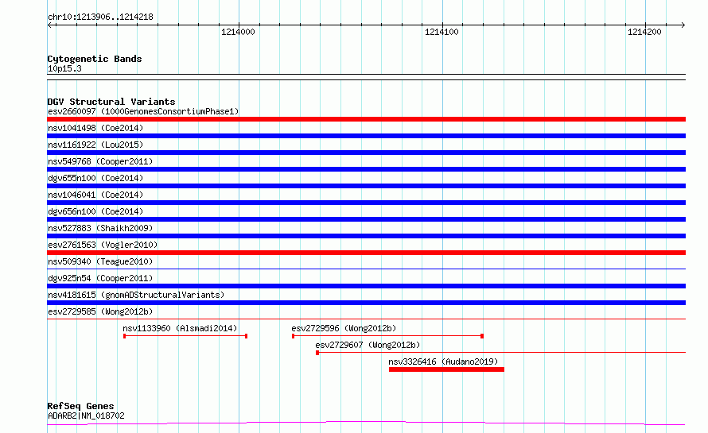Click variant label dgv655n100 (Coe2014)
The height and width of the screenshot is (433, 708).
click(x=95, y=178)
